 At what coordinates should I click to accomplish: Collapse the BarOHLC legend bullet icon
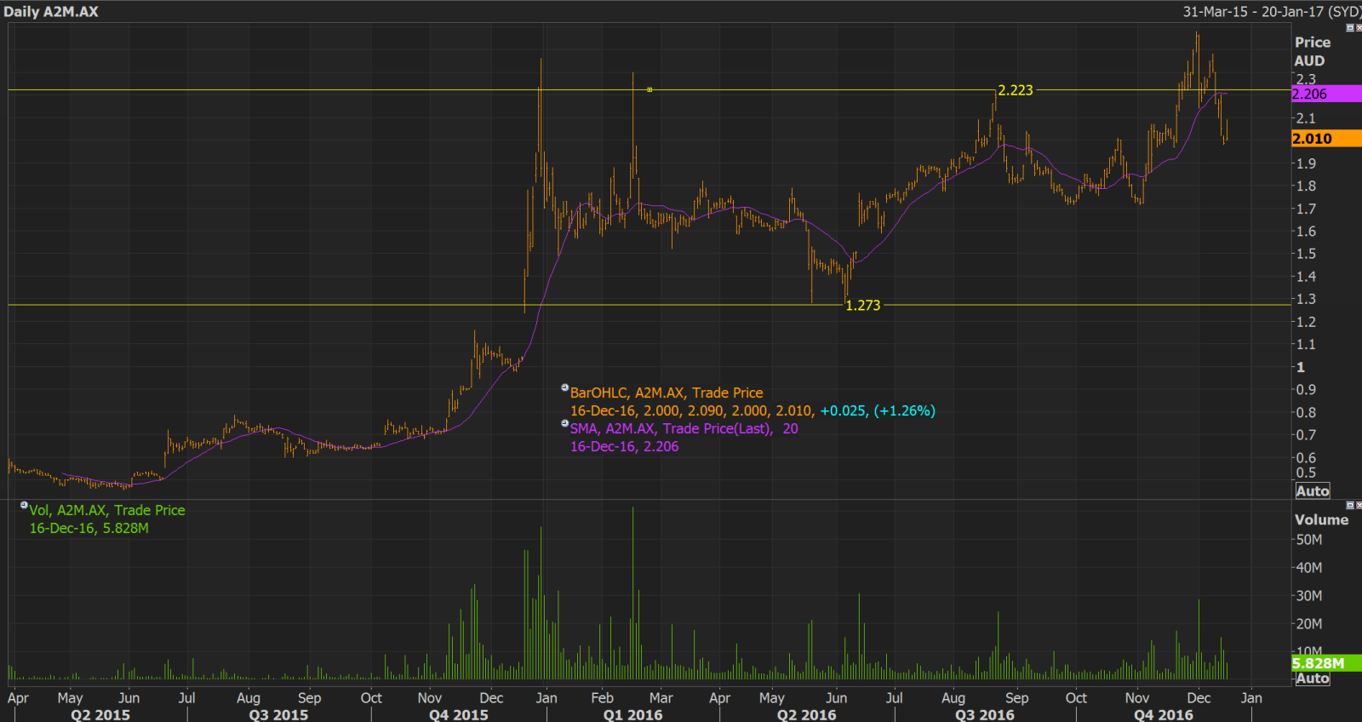tap(564, 388)
